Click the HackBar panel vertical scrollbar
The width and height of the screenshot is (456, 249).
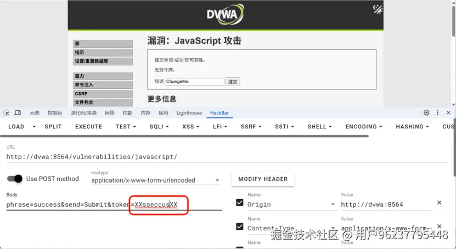[x=454, y=148]
